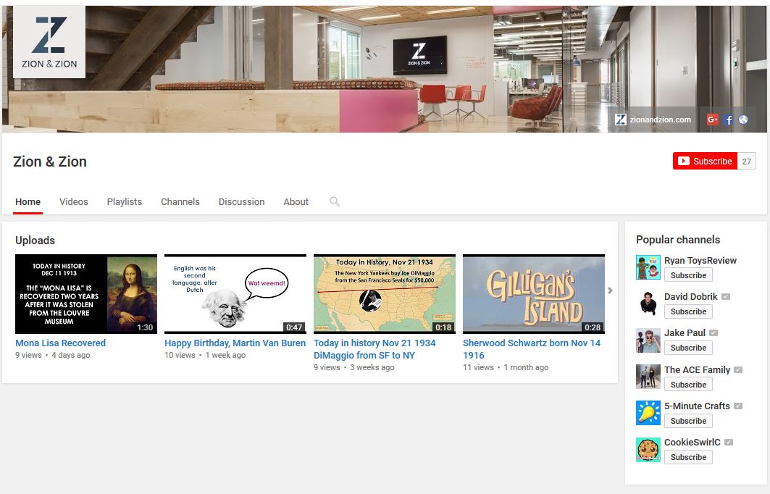Switch to the Discussion tab
The image size is (770, 494).
point(241,201)
